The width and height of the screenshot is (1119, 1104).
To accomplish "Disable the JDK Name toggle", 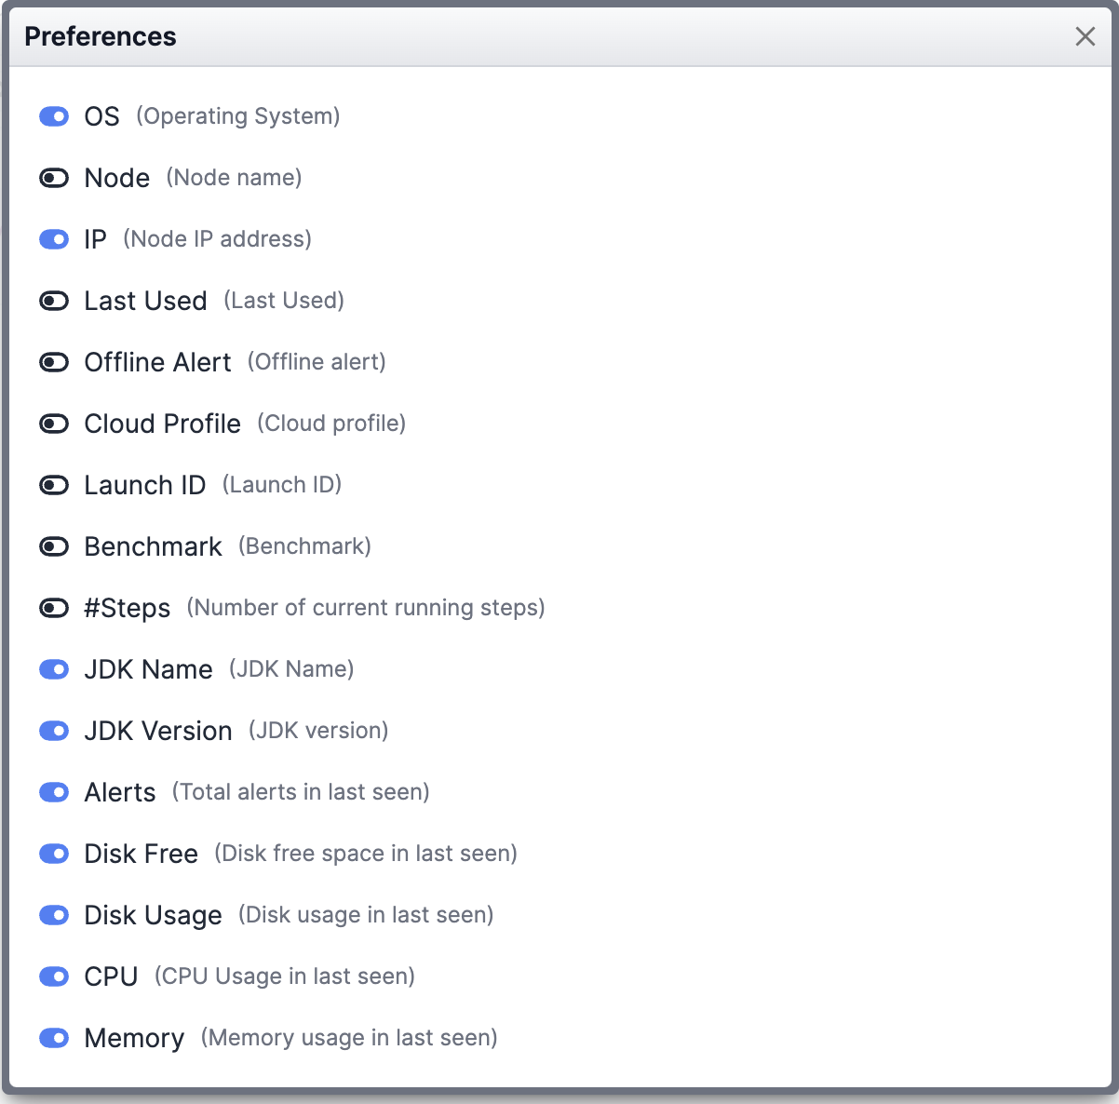I will tap(54, 669).
